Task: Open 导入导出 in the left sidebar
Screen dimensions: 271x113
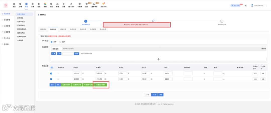Action: pos(7,38)
